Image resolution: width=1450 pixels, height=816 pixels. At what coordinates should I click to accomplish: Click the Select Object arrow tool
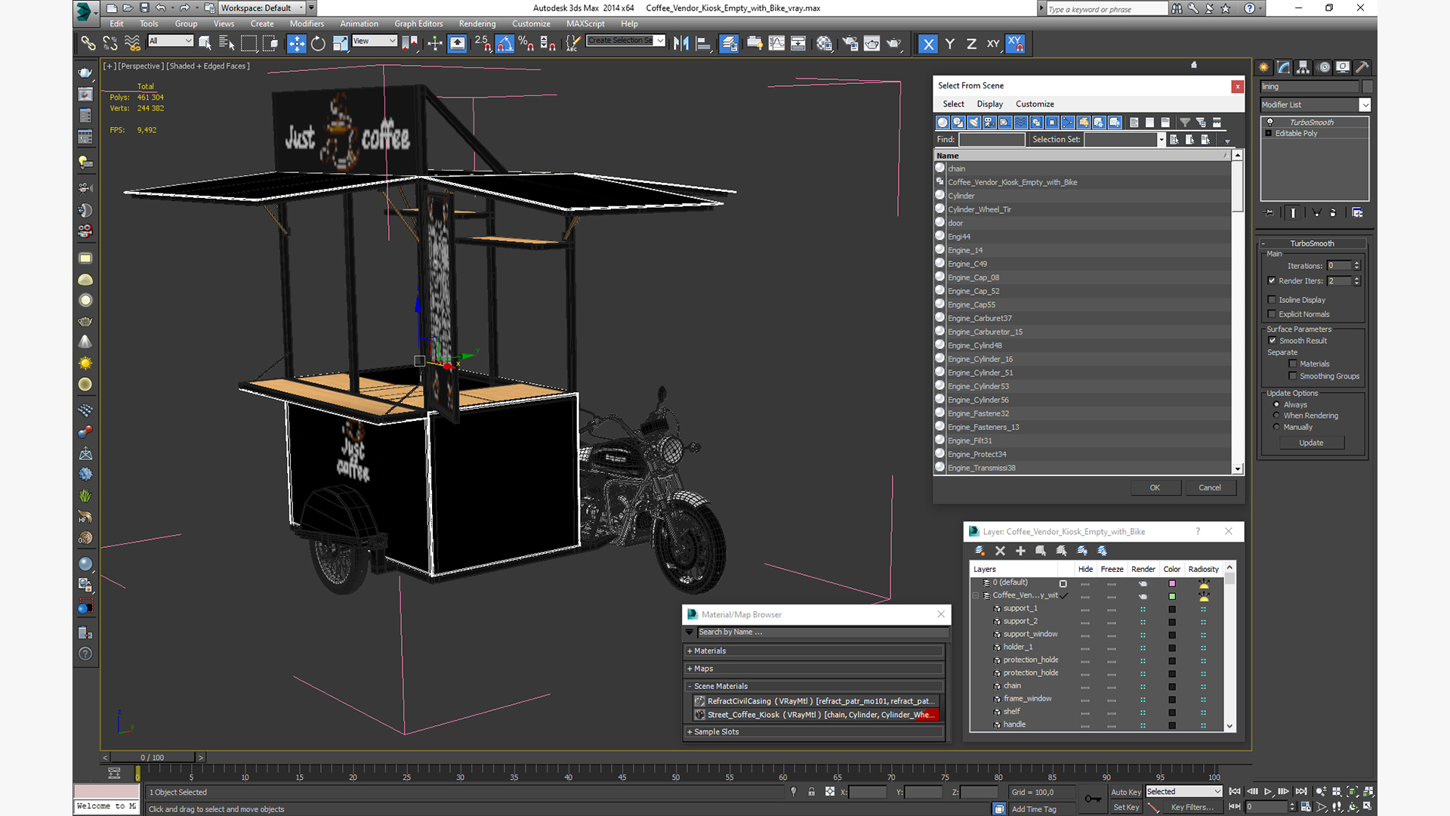coord(205,44)
